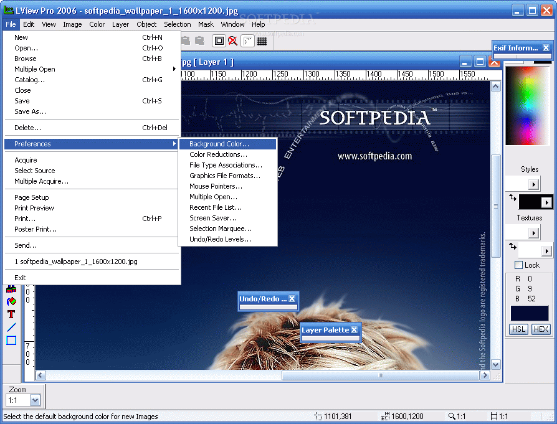557x424 pixels.
Task: Click the vertical scrollbar up arrow
Action: (495, 87)
